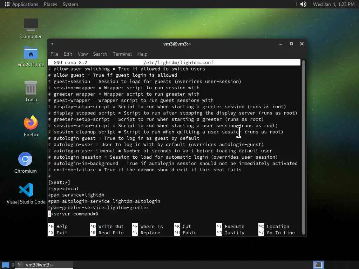Click the #pam-service=lightdm line
The width and height of the screenshot is (359, 269).
76,195
